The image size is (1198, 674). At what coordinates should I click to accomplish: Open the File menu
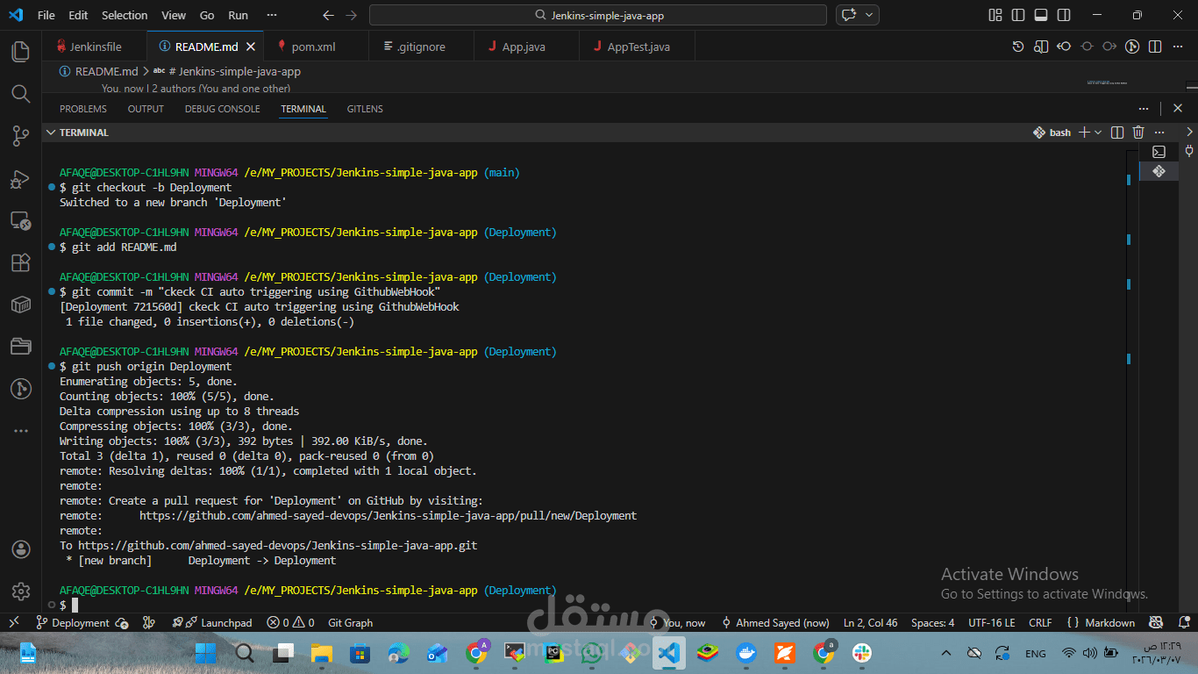46,15
